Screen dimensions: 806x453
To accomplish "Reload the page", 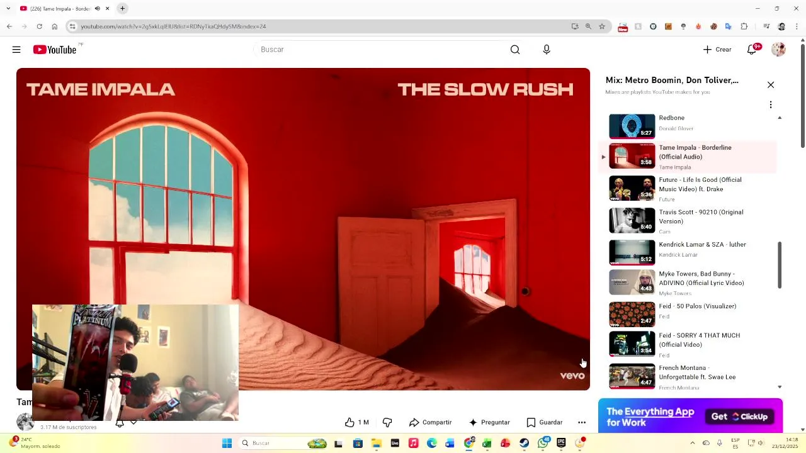I will coord(39,26).
